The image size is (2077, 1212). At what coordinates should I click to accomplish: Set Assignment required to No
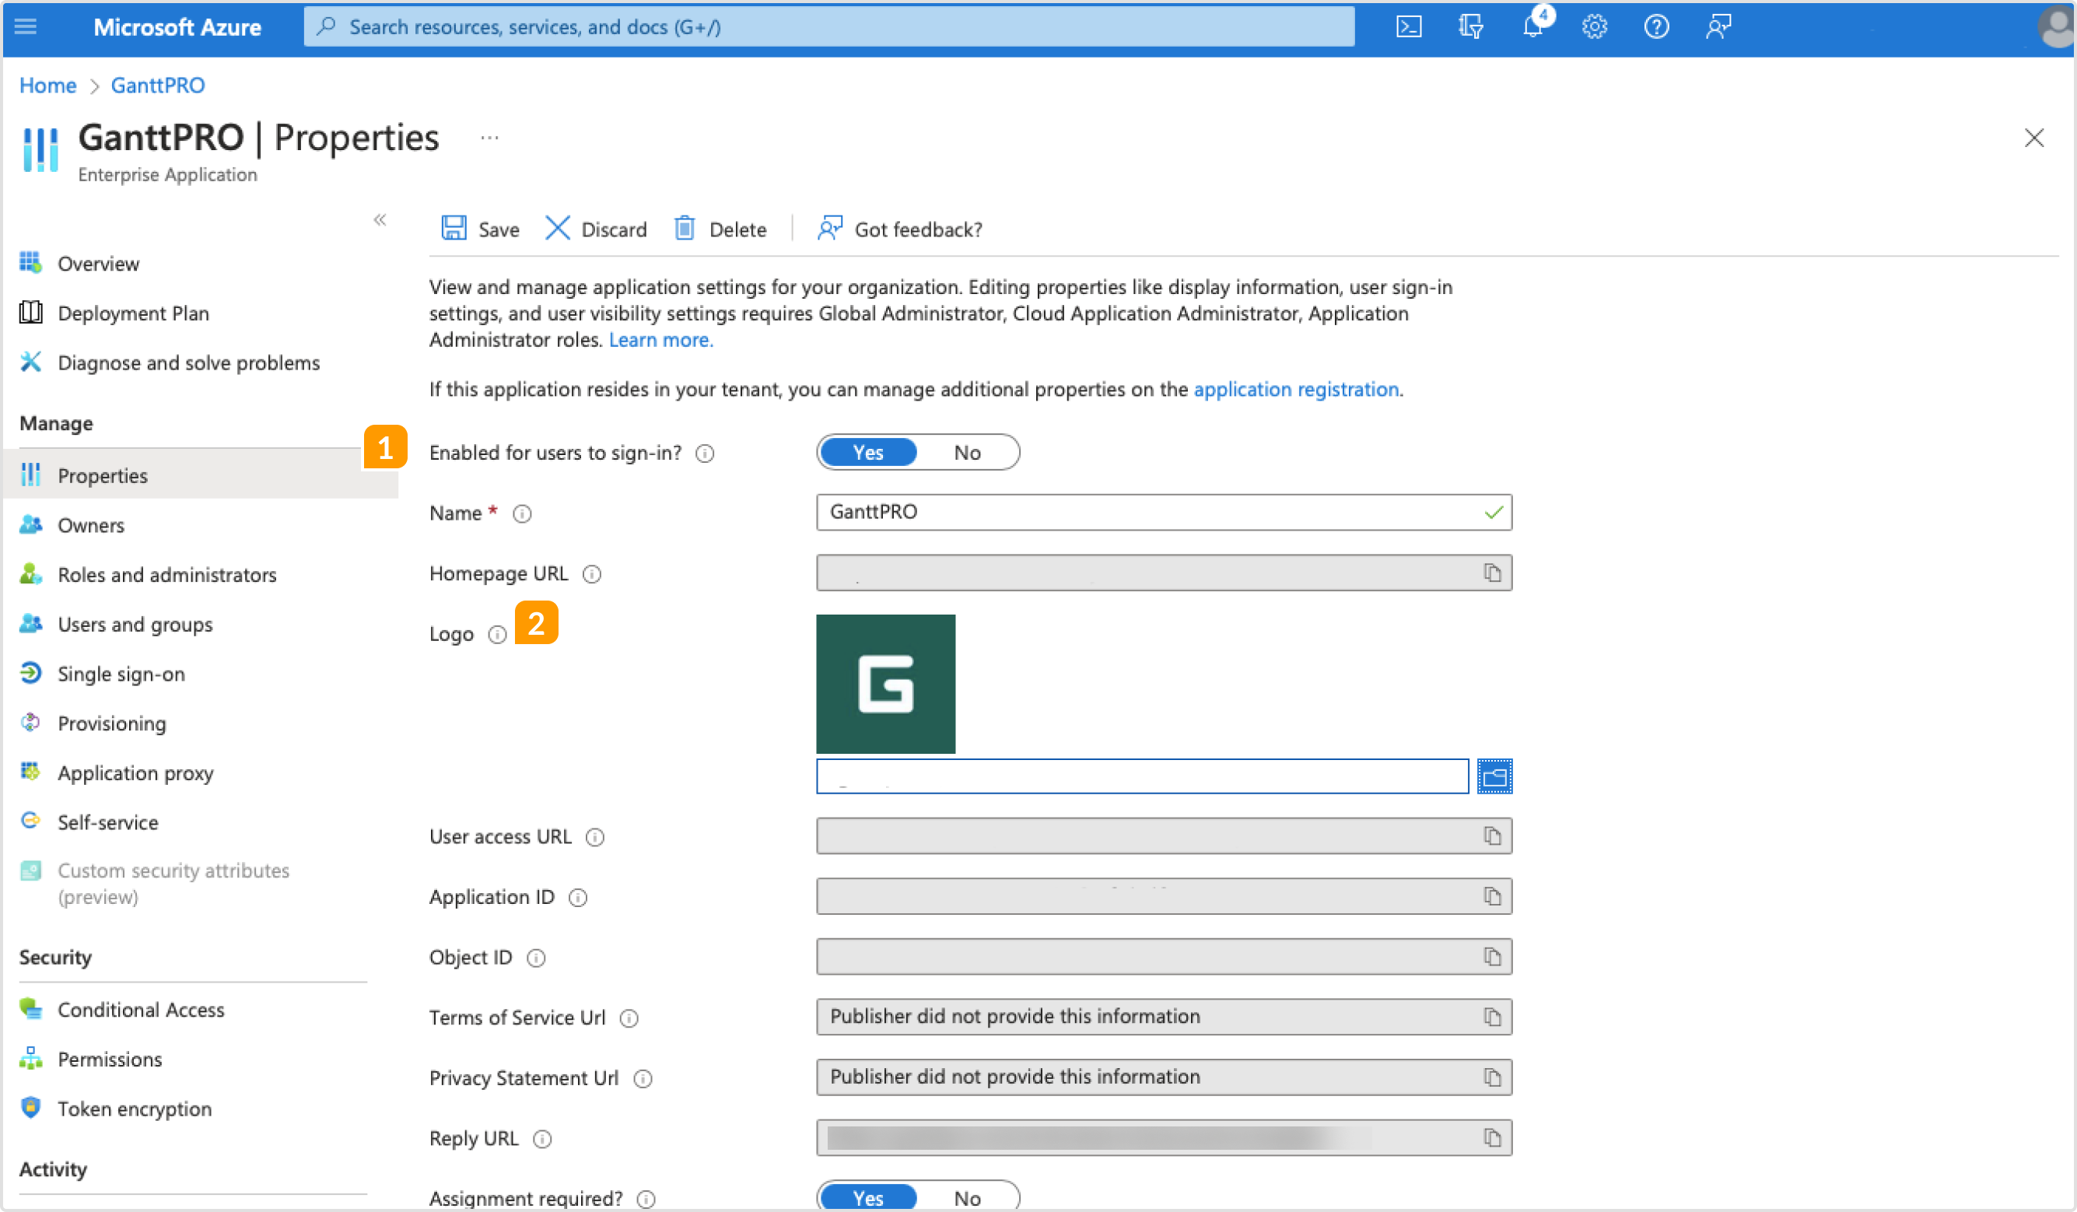pos(967,1197)
